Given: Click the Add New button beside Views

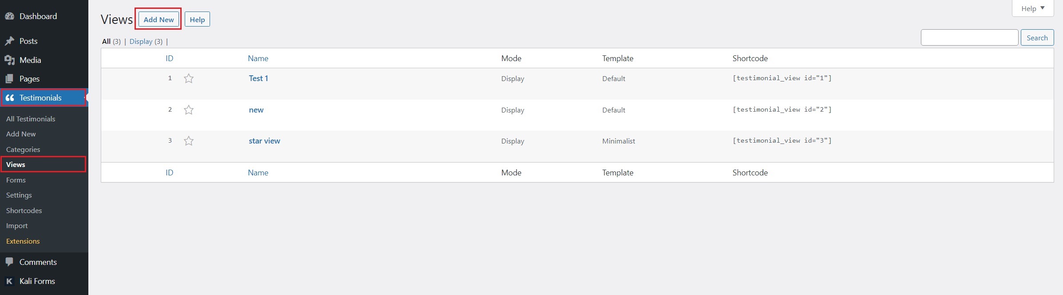Looking at the screenshot, I should [x=159, y=19].
